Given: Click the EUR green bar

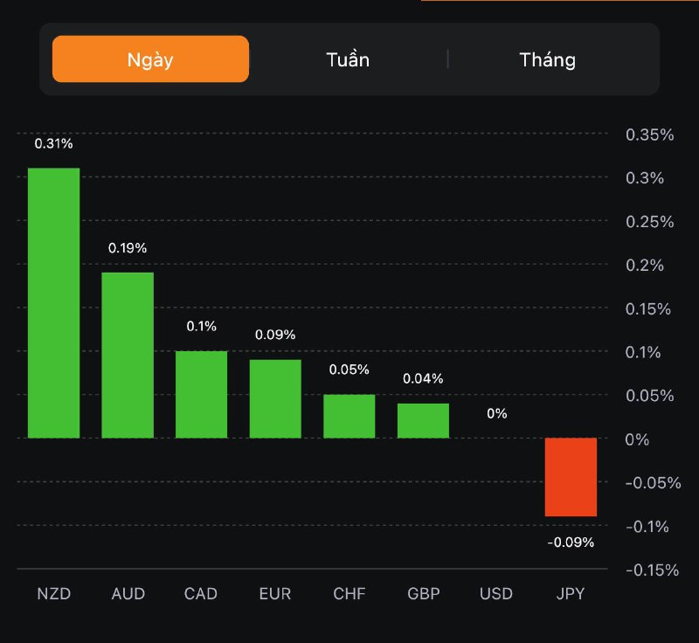Looking at the screenshot, I should [x=275, y=398].
